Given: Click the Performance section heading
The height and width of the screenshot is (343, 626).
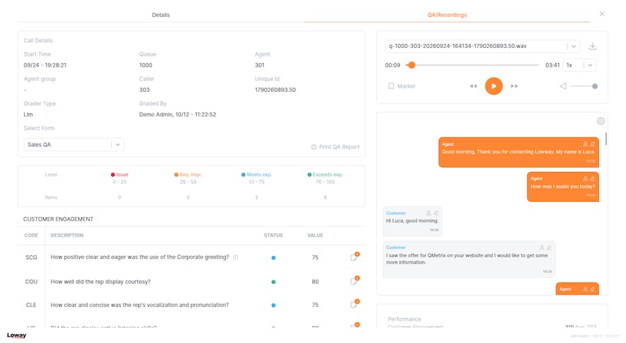Looking at the screenshot, I should tap(404, 319).
